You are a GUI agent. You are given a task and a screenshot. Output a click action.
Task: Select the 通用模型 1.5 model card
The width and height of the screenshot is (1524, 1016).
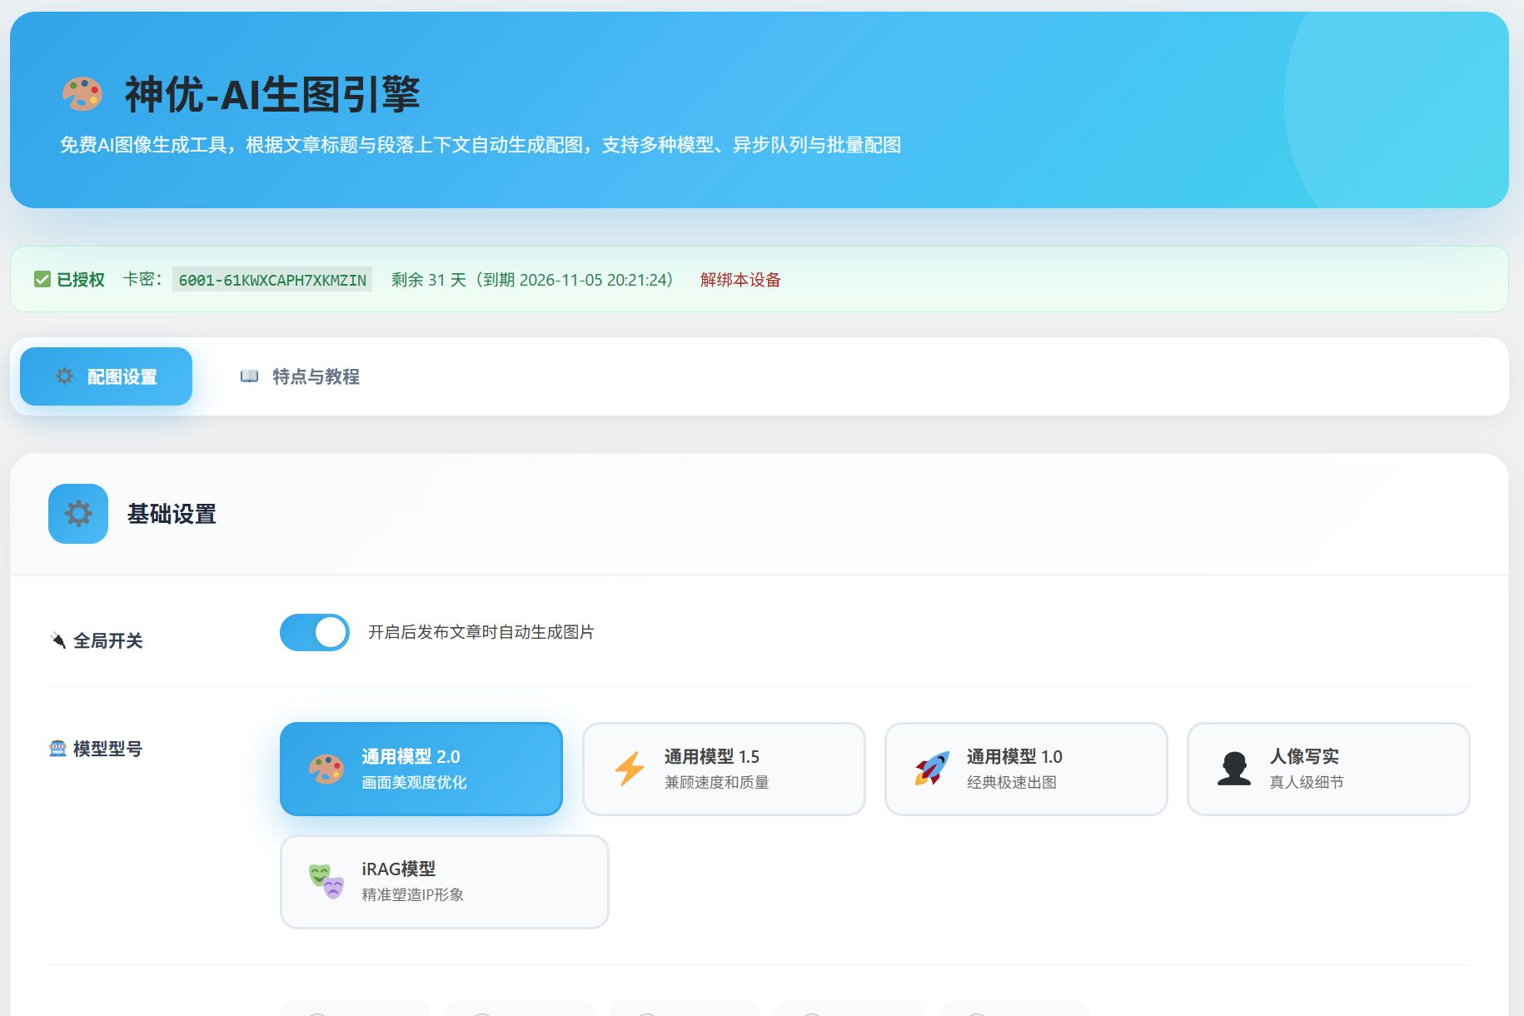(x=724, y=769)
